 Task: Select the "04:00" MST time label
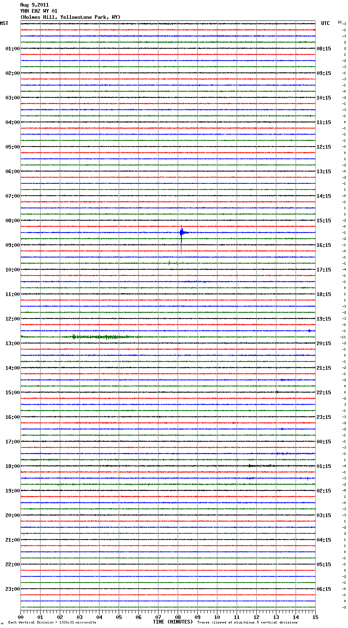(x=13, y=122)
